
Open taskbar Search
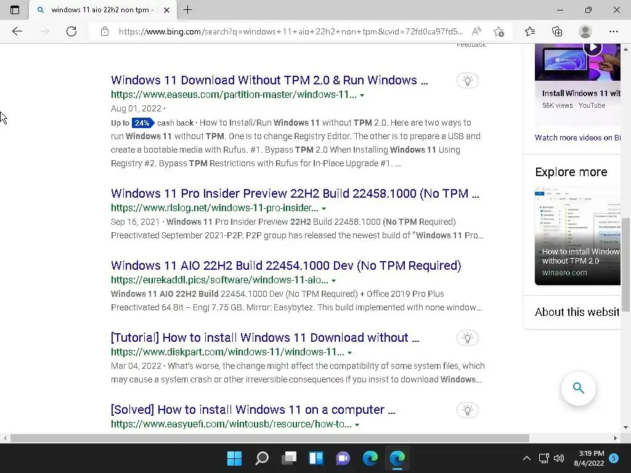pyautogui.click(x=261, y=458)
